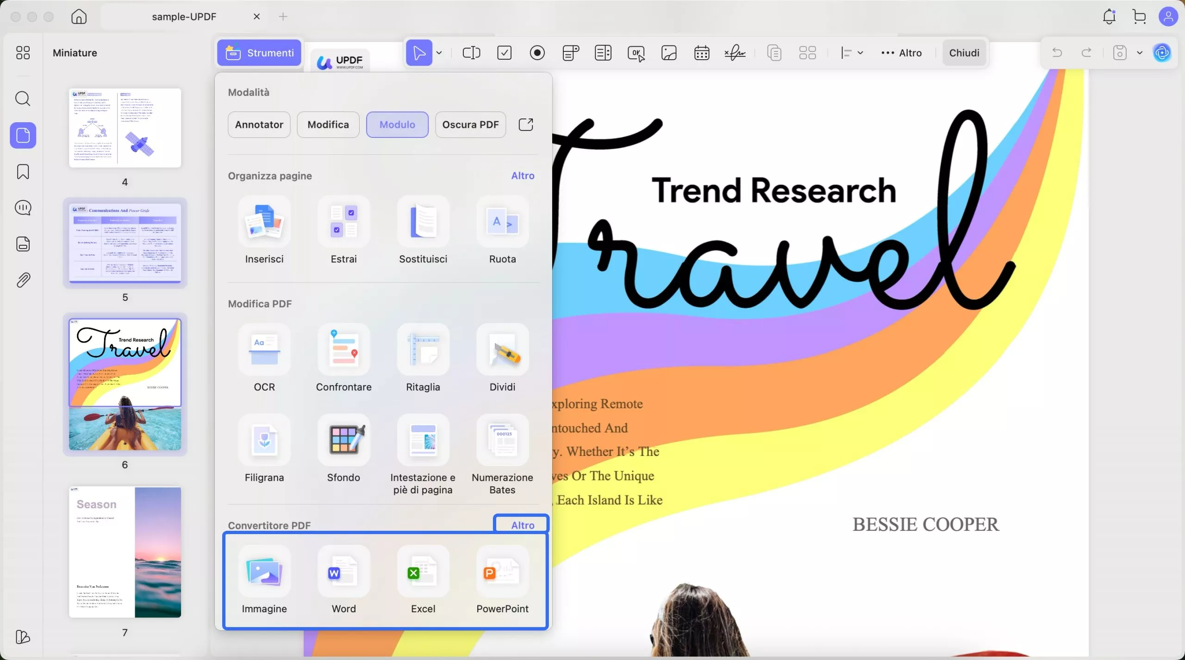Open the Strumenti tools menu
This screenshot has width=1185, height=660.
[259, 53]
